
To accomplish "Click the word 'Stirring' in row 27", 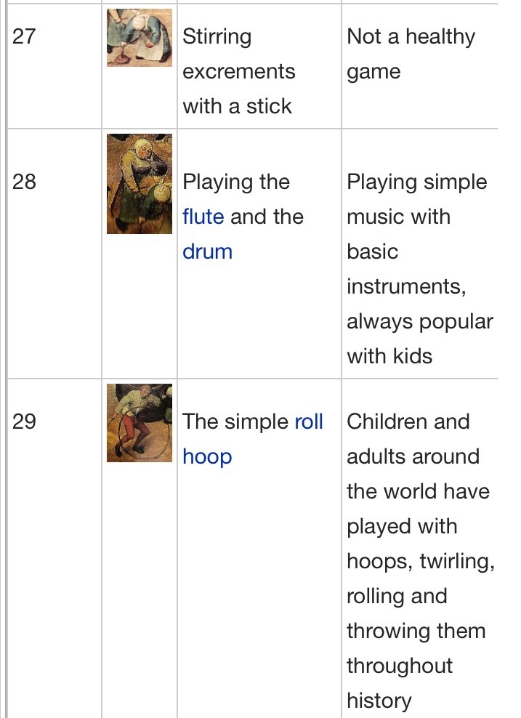I will [217, 36].
